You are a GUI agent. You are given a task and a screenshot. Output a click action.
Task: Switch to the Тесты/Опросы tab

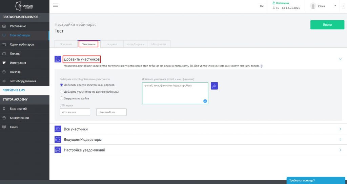134,44
